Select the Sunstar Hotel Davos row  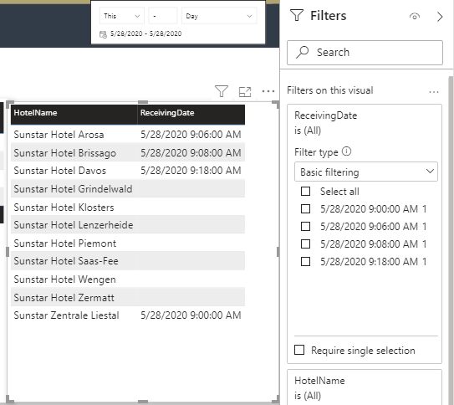tap(128, 171)
